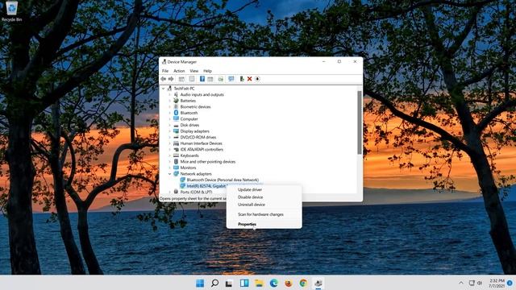Image resolution: width=516 pixels, height=290 pixels.
Task: Collapse the Network adapters chevron
Action: tap(170, 174)
